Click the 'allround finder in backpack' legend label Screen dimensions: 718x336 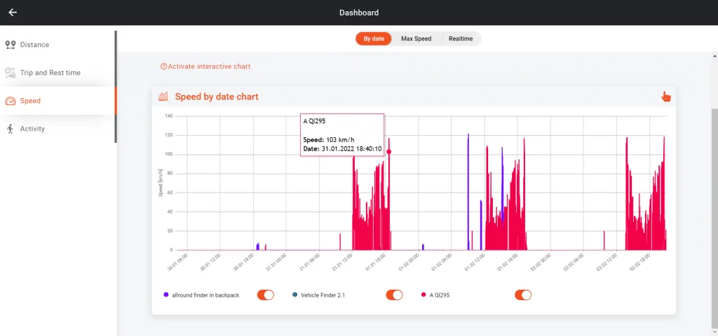205,295
